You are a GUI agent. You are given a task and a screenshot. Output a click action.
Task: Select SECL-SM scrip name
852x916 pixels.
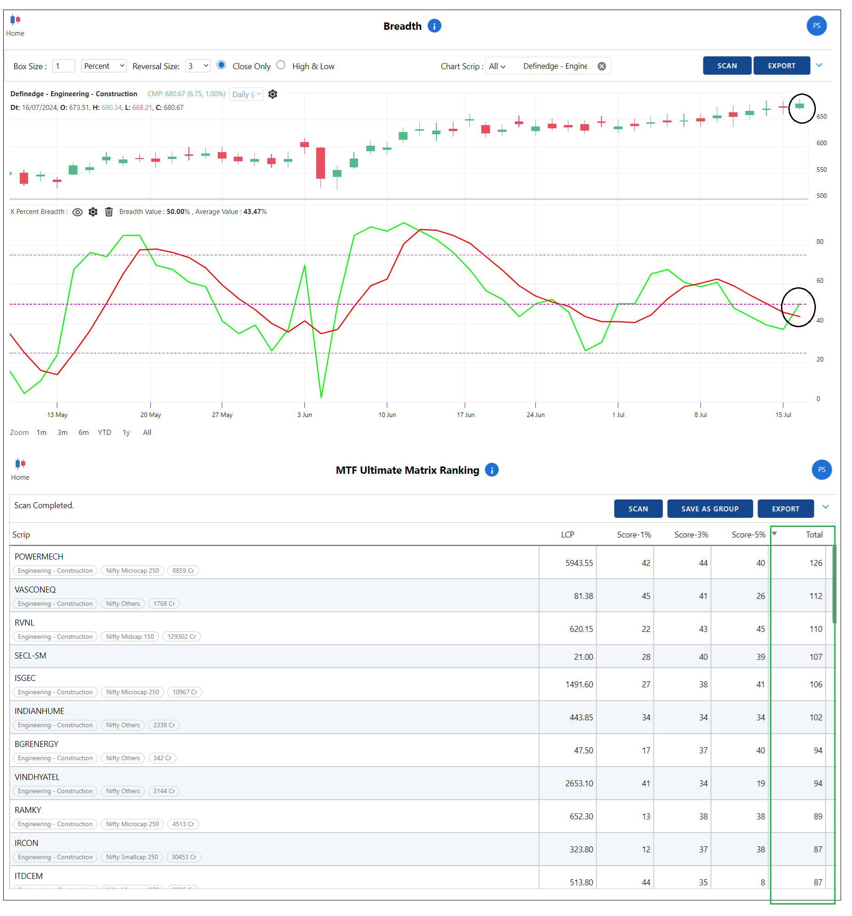point(30,656)
